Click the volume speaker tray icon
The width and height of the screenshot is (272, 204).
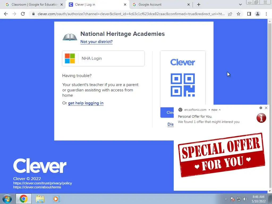[x=245, y=199]
